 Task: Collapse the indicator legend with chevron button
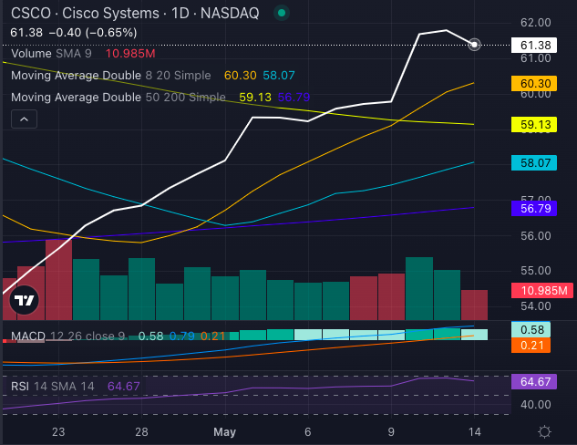click(x=24, y=119)
